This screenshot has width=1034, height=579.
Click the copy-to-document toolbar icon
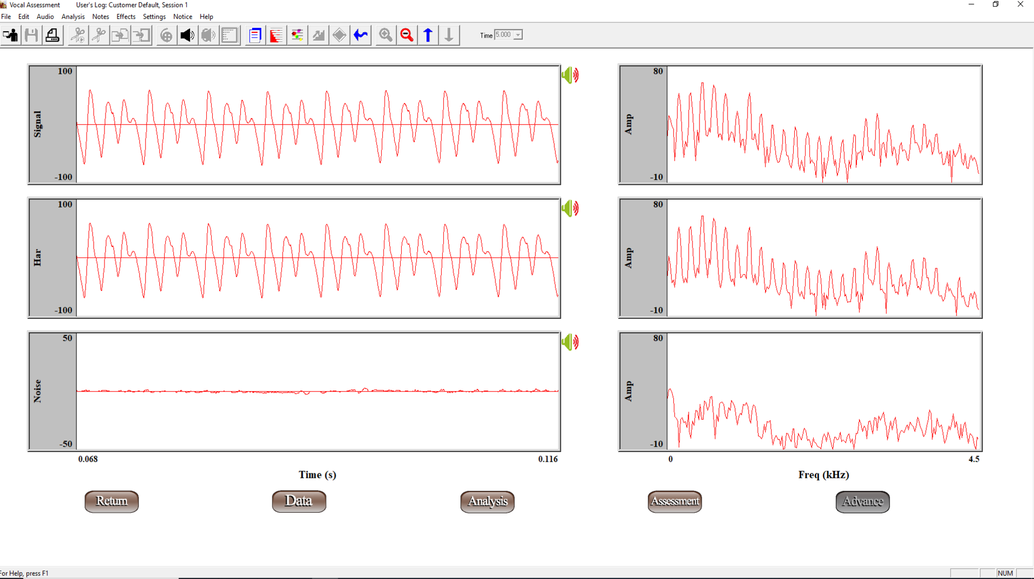pos(120,36)
